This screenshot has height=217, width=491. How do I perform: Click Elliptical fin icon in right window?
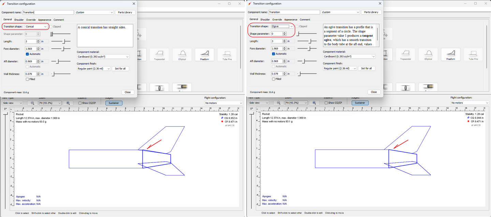[428, 55]
